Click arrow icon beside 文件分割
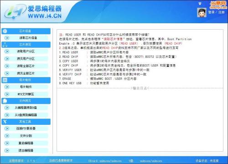The height and width of the screenshot is (164, 228). click(x=7, y=136)
